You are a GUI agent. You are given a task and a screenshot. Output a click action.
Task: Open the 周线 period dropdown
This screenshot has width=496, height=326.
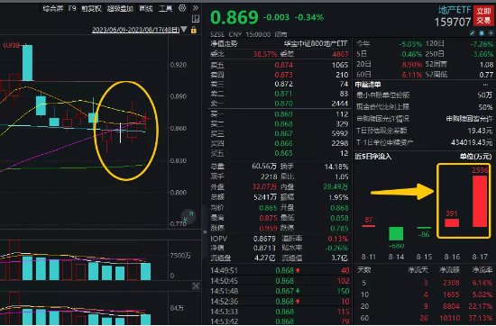(x=146, y=8)
